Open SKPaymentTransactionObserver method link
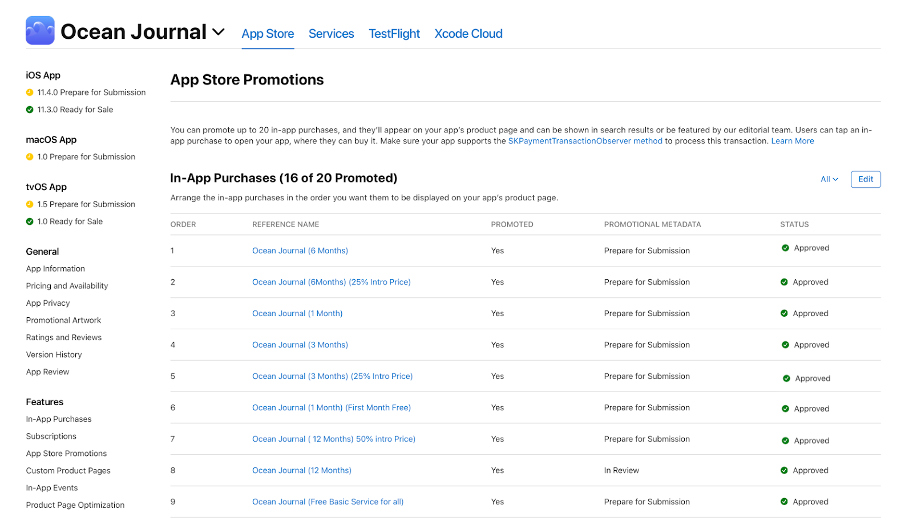913x521 pixels. 585,141
